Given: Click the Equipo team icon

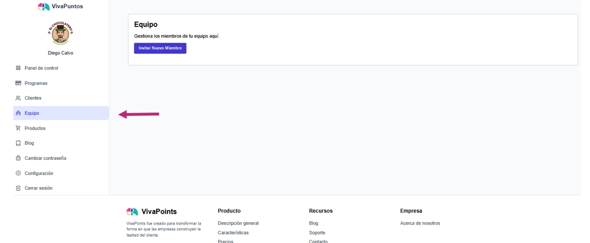Looking at the screenshot, I should (x=18, y=113).
